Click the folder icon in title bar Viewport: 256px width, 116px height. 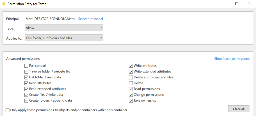click(x=4, y=4)
